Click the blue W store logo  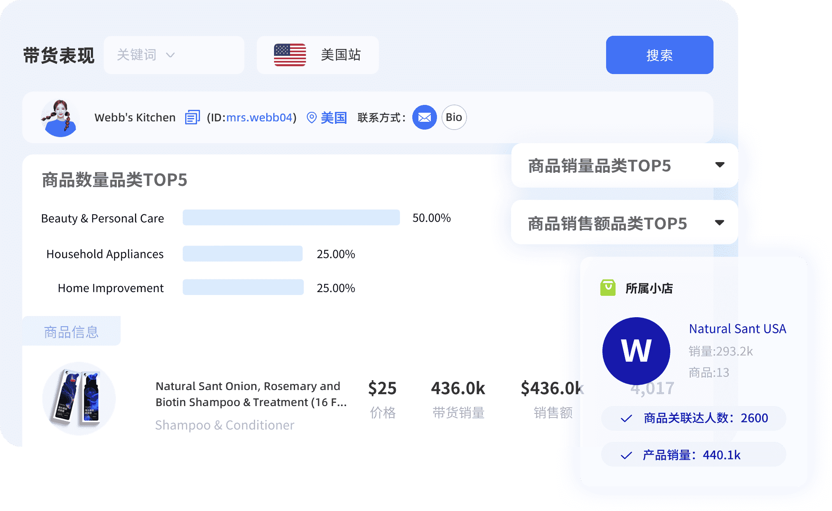[x=636, y=351]
